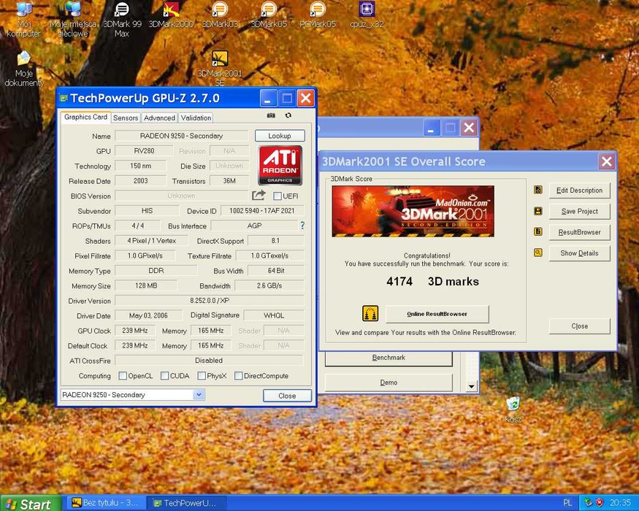Click the GPU-Z Close button
The image size is (639, 511).
click(x=287, y=396)
